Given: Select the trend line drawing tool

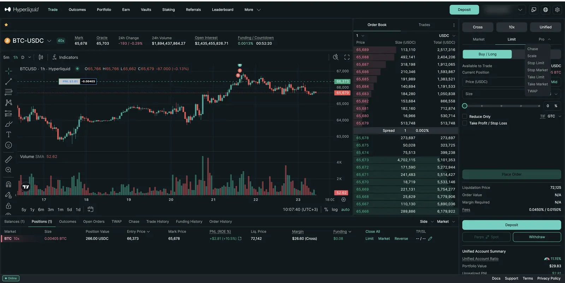Looking at the screenshot, I should tap(8, 82).
